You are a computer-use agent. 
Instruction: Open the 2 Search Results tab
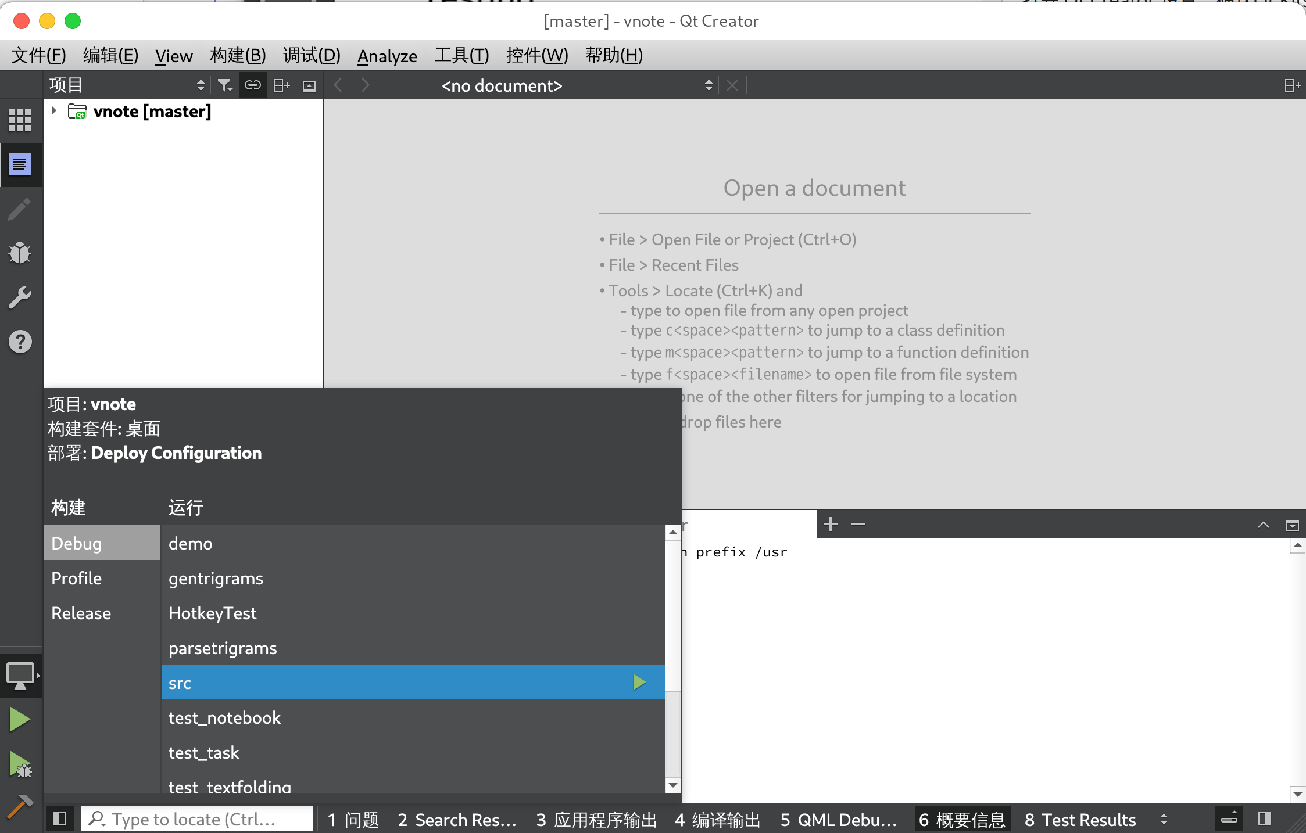[457, 820]
